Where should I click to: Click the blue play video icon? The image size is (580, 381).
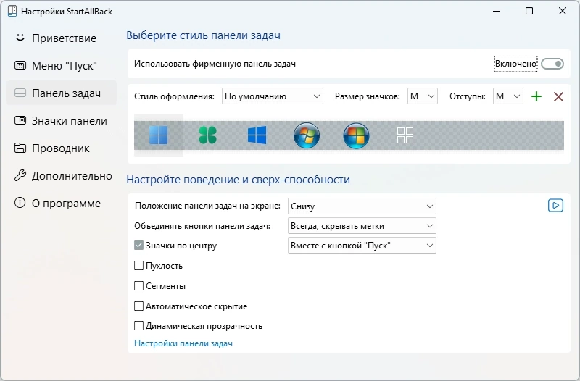point(555,206)
